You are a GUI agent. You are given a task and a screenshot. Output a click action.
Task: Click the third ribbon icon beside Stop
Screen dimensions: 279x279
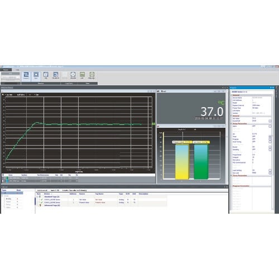(46, 76)
